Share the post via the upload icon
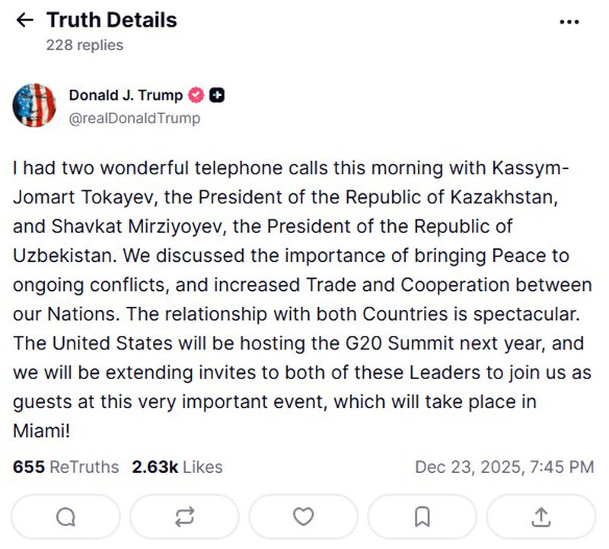Image resolution: width=609 pixels, height=549 pixels. click(x=540, y=517)
